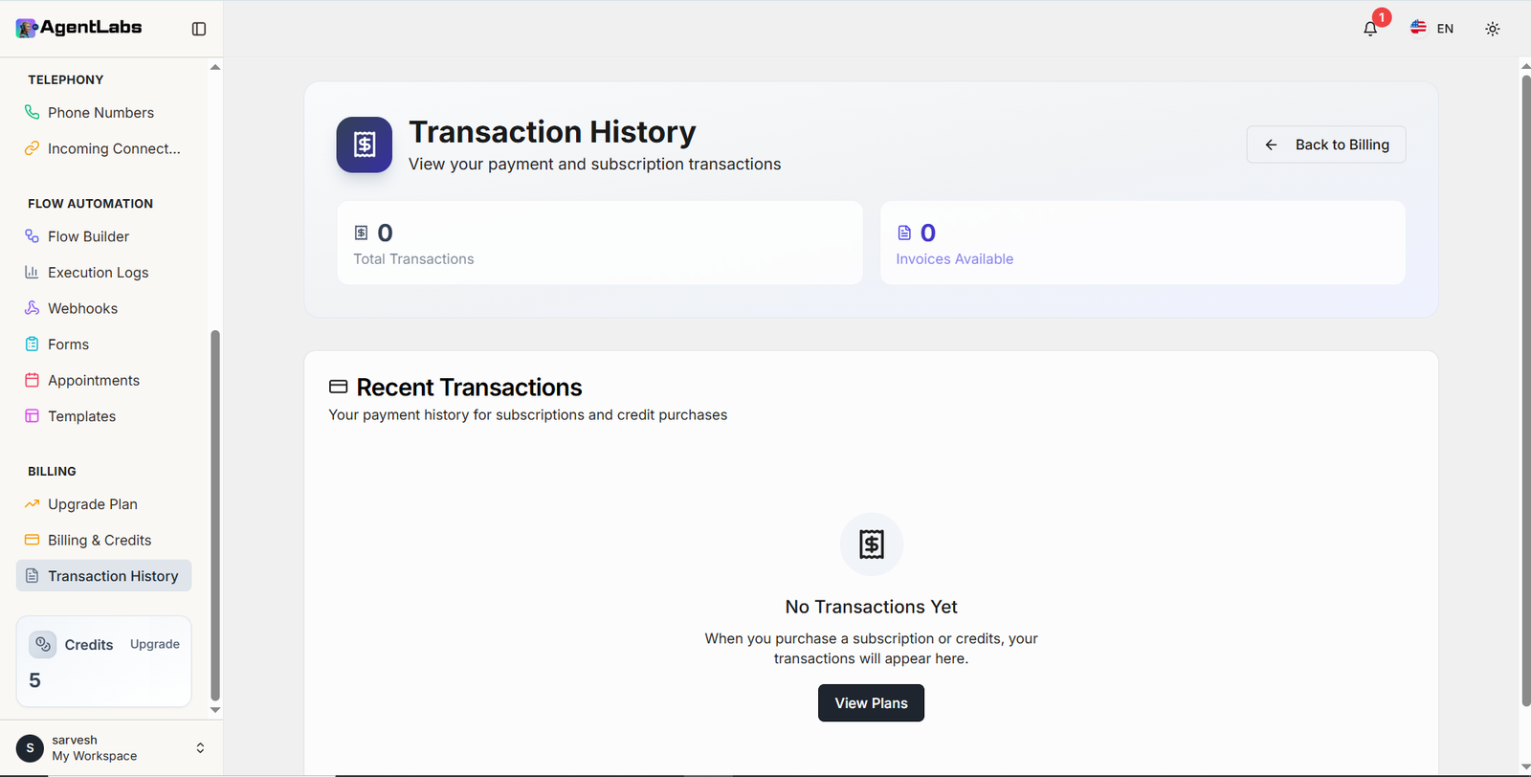Click the empty-state receipt icon
Viewport: 1531px width, 777px height.
(872, 544)
